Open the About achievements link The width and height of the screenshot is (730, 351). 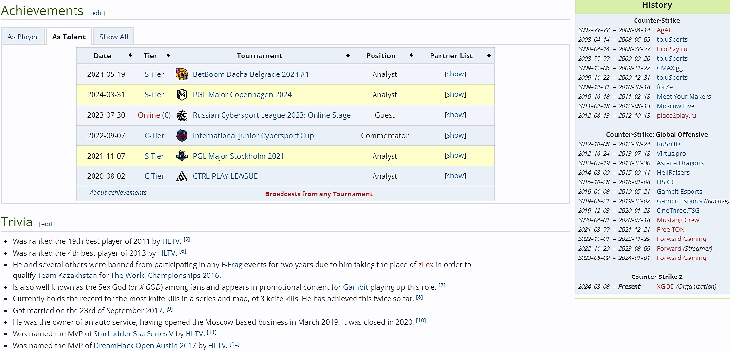118,193
